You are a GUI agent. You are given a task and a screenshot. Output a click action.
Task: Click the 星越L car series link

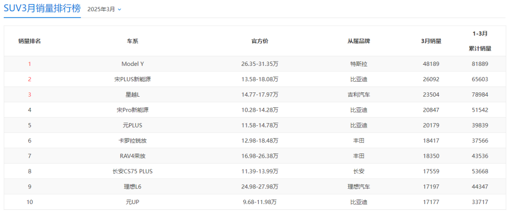[x=132, y=95]
